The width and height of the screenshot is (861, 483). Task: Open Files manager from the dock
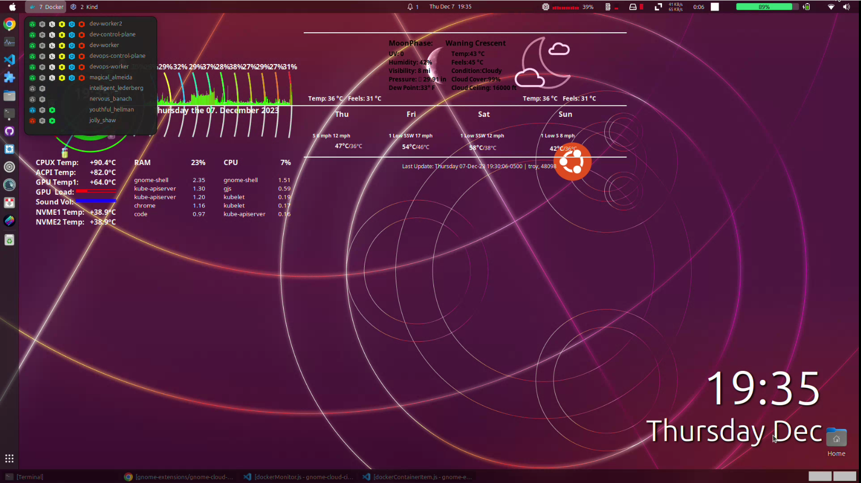(10, 96)
